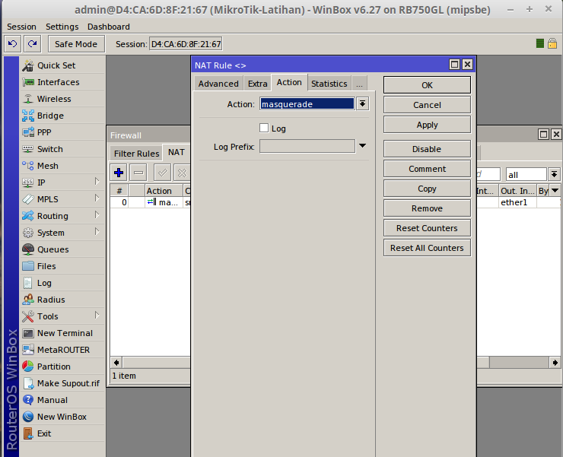Image resolution: width=563 pixels, height=457 pixels.
Task: Click Firewall scrollbar left arrow
Action: pos(116,363)
